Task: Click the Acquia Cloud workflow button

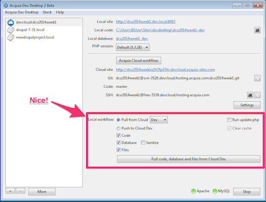Action: click(x=139, y=61)
